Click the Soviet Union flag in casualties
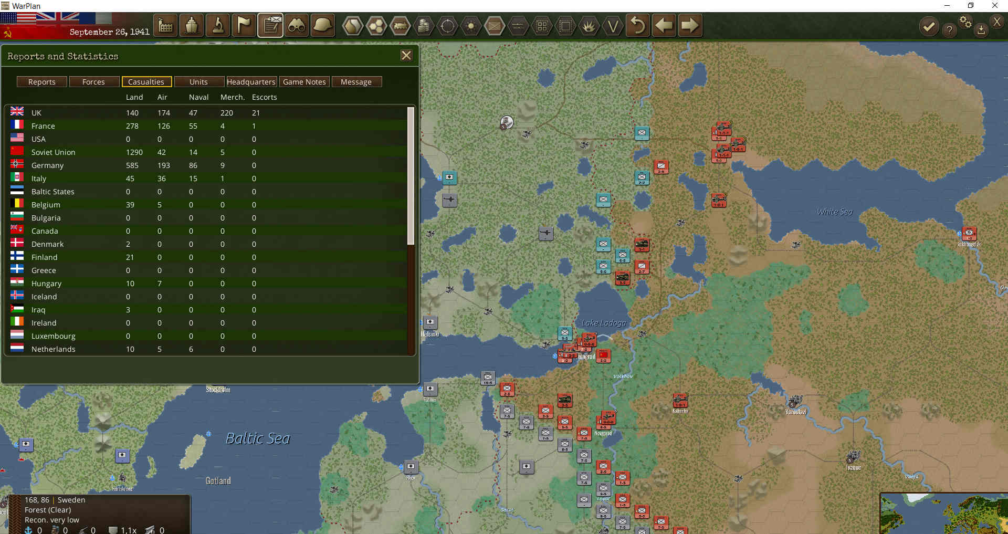Screen dimensions: 1008x534 (x=17, y=151)
